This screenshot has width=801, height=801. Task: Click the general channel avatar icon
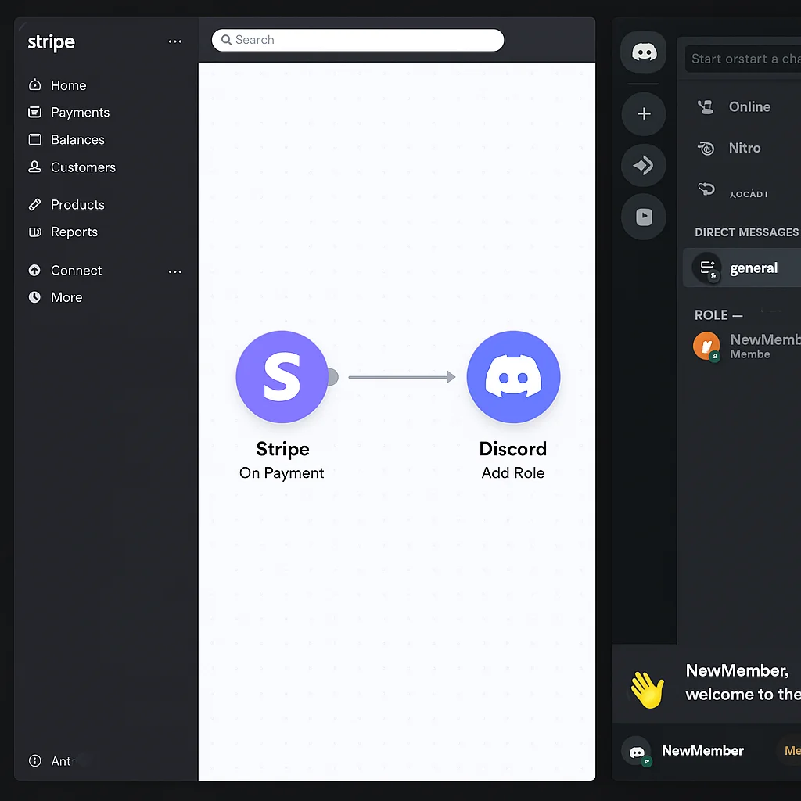pyautogui.click(x=706, y=268)
